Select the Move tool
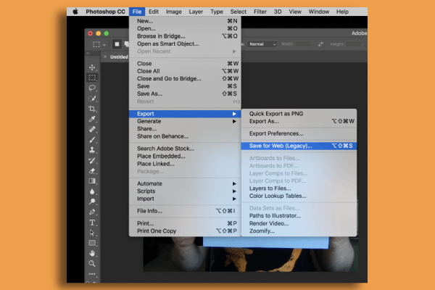Viewport: 435px width, 290px height. (92, 67)
